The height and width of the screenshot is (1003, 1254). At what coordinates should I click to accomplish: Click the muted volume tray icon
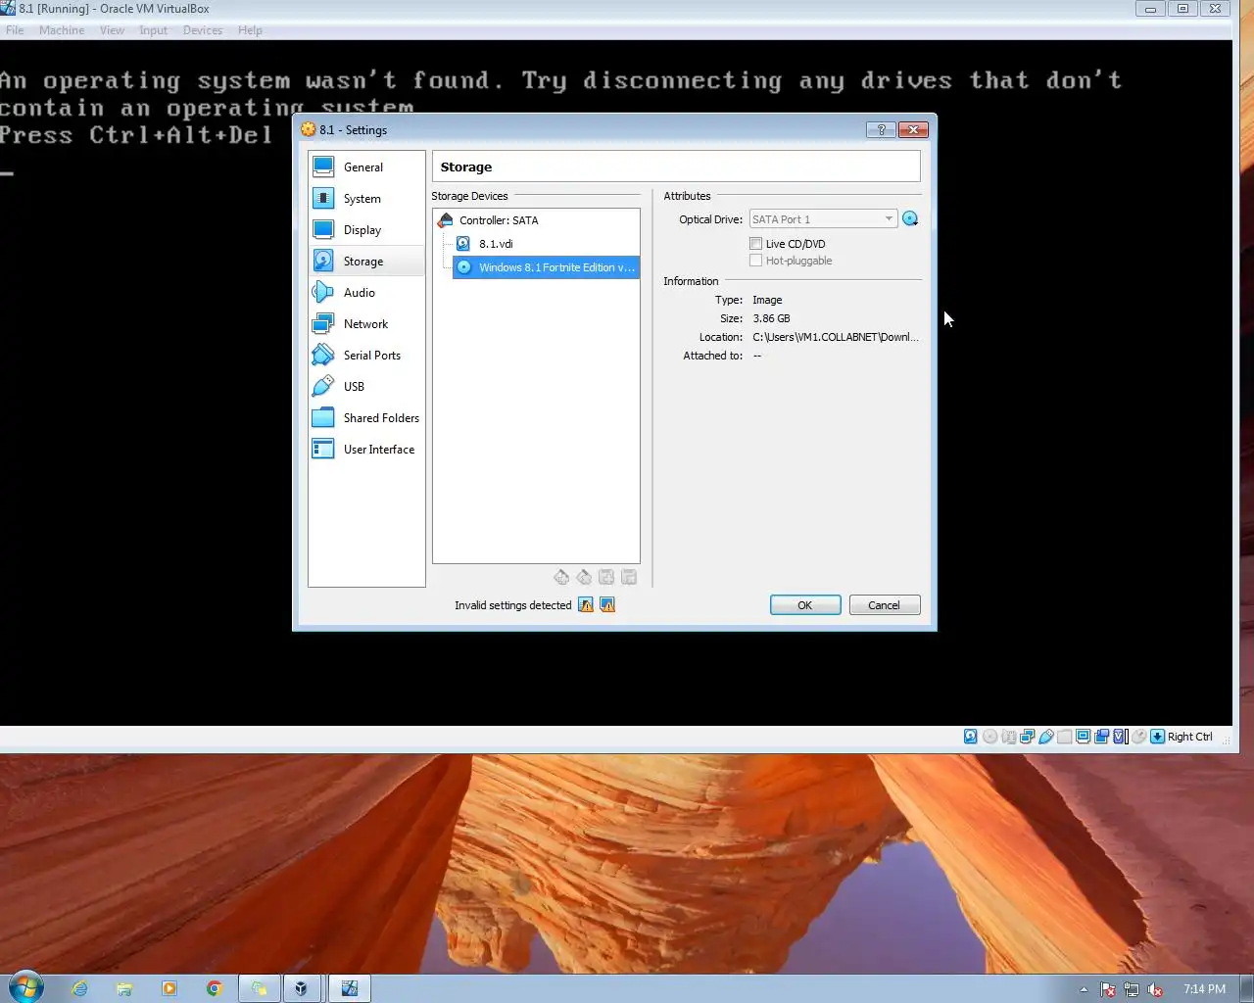point(1155,989)
